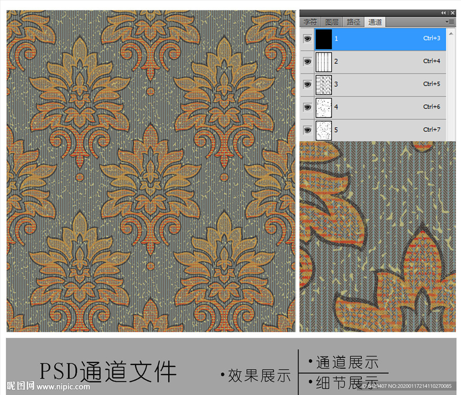Click the speckled thumbnail of channel 4
This screenshot has height=395, width=461.
(323, 108)
